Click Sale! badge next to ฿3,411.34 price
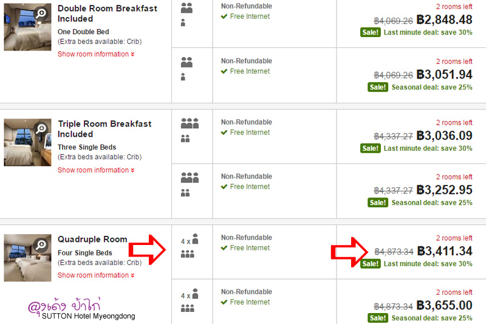486x324 pixels. click(x=371, y=264)
